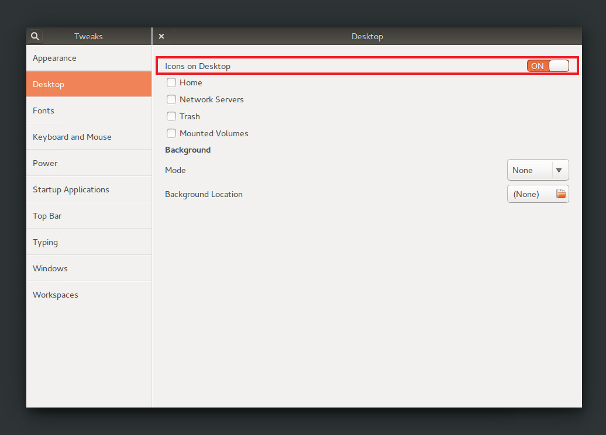Click the Icons on Desktop label
The width and height of the screenshot is (606, 435).
198,66
